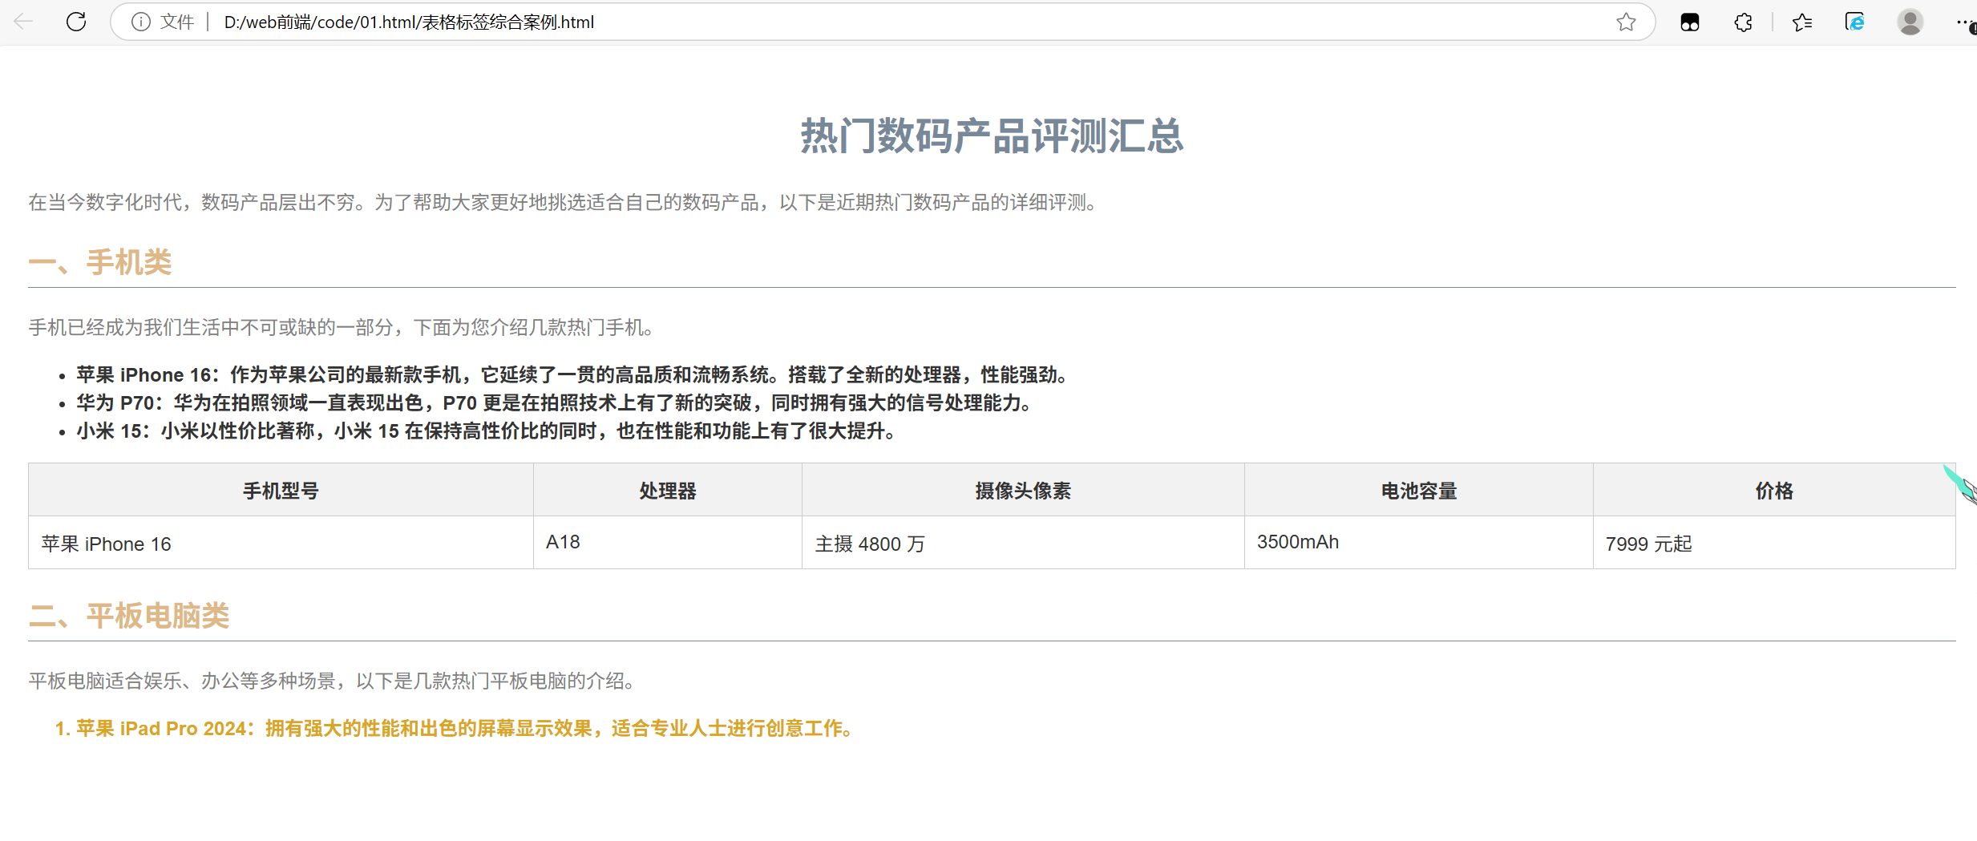Click the address bar URL text
The image size is (1977, 841).
tap(409, 22)
